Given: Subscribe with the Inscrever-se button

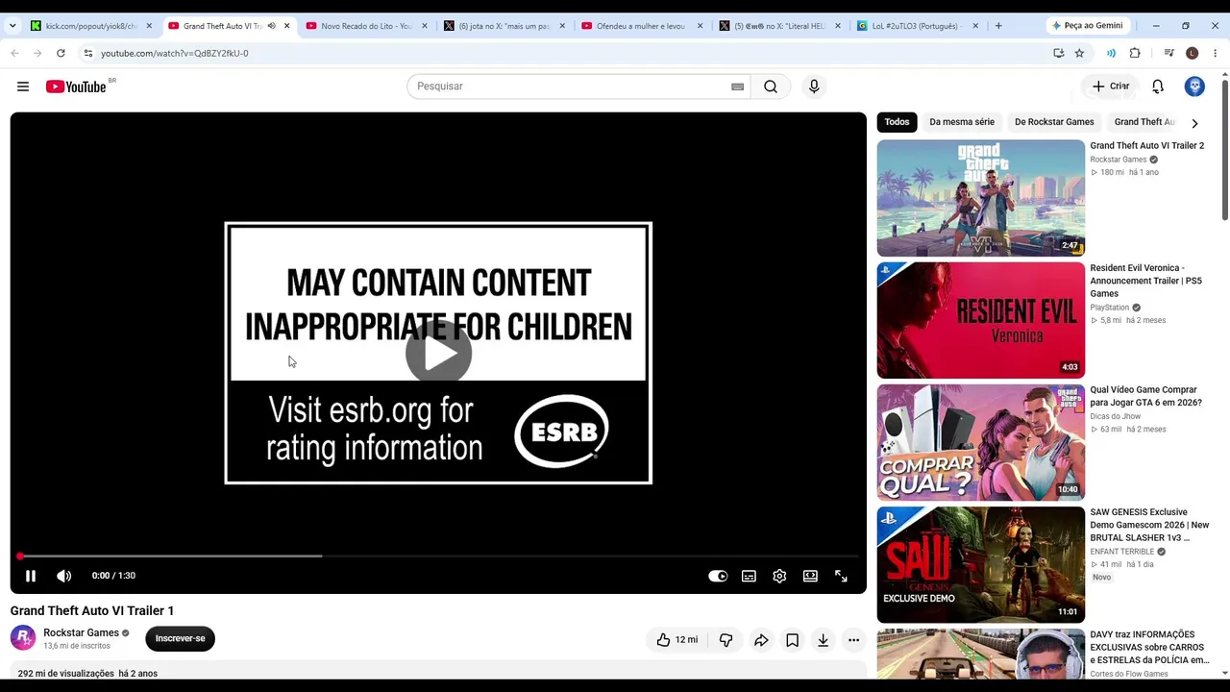Looking at the screenshot, I should [x=180, y=638].
